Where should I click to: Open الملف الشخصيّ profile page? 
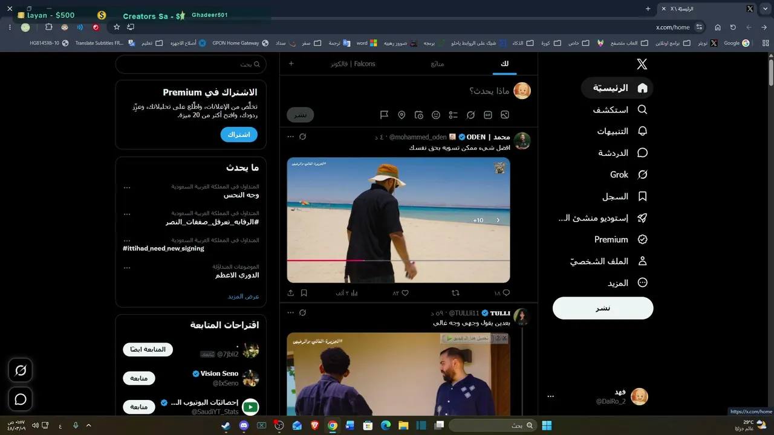[x=609, y=261]
